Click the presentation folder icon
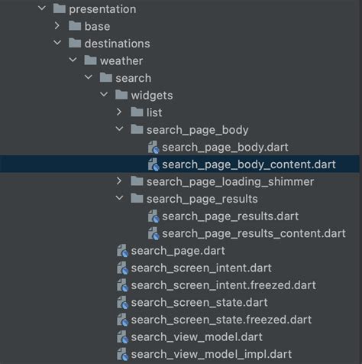The height and width of the screenshot is (364, 362). tap(60, 9)
